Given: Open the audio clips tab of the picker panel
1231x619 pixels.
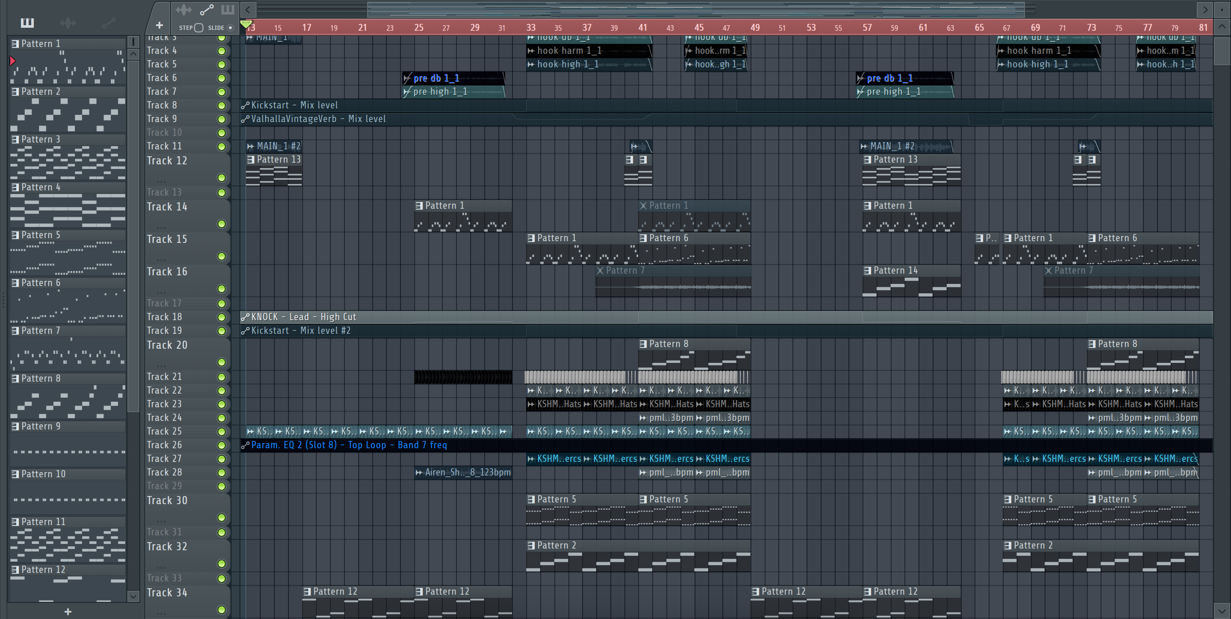Looking at the screenshot, I should coord(68,23).
